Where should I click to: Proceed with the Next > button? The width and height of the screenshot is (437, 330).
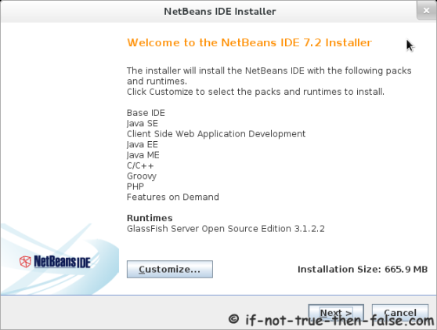click(x=336, y=313)
